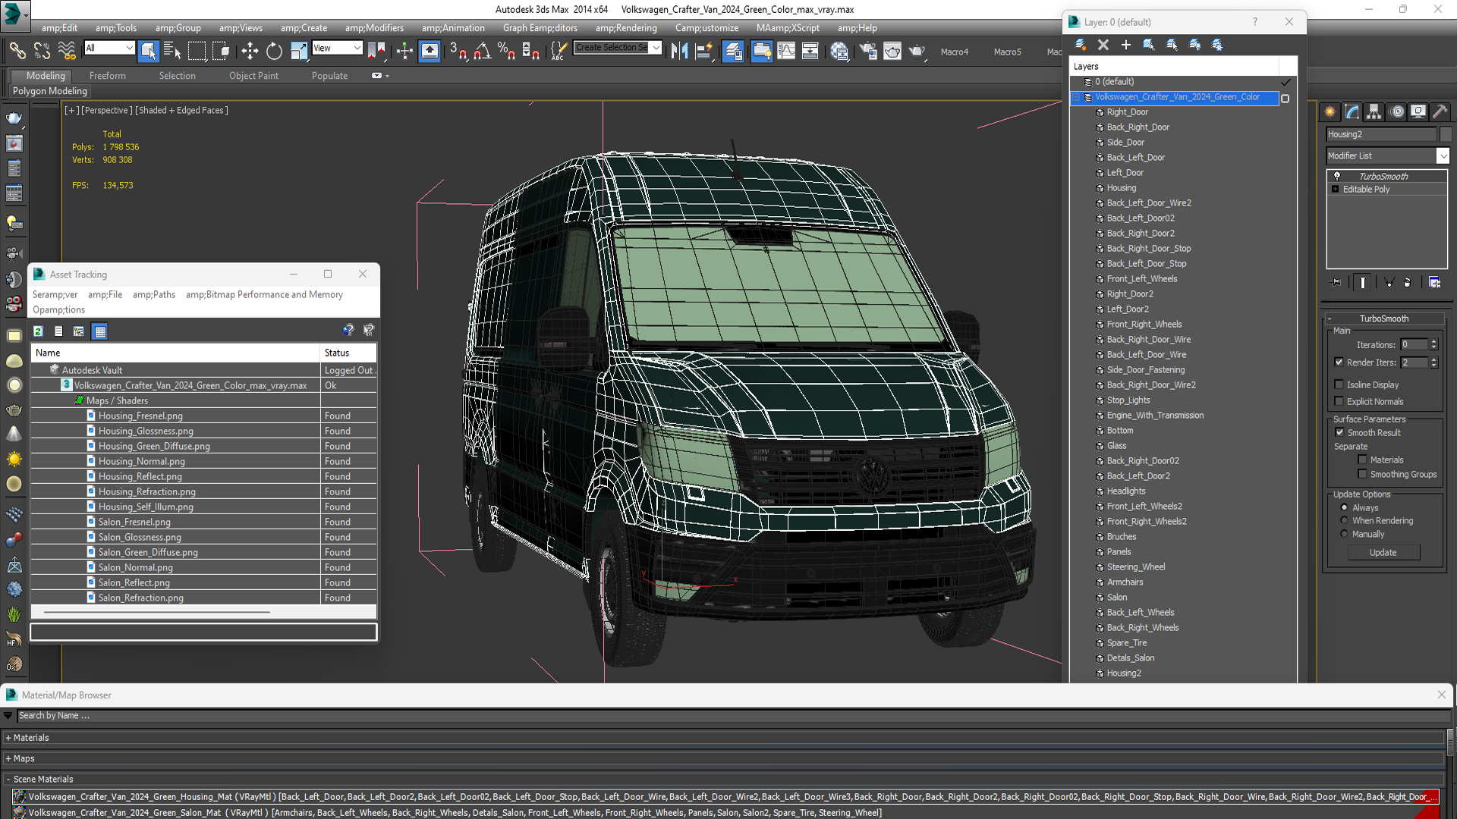Choose the Select and Scale tool
This screenshot has height=819, width=1457.
299,51
